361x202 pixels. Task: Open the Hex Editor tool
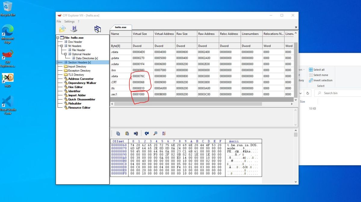point(75,87)
